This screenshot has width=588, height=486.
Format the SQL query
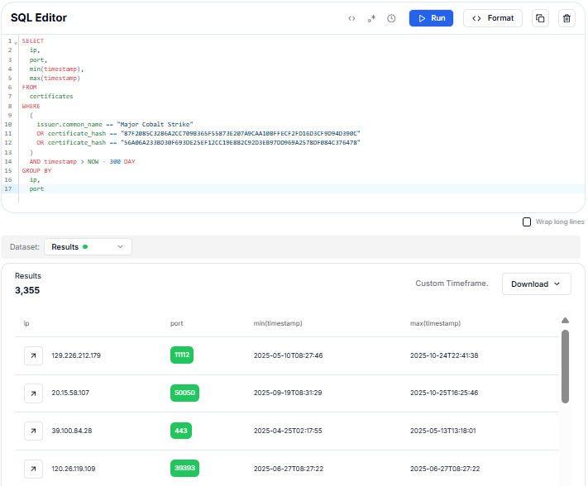tap(493, 18)
